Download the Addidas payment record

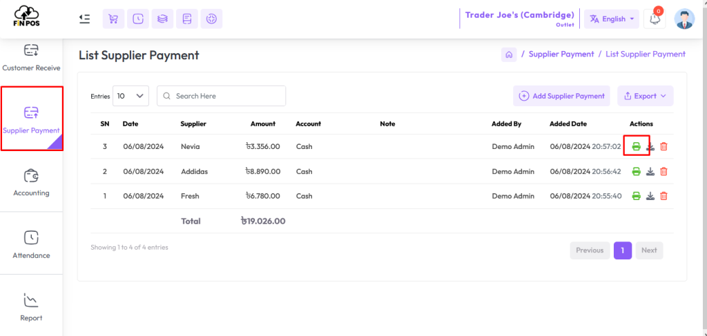point(650,171)
